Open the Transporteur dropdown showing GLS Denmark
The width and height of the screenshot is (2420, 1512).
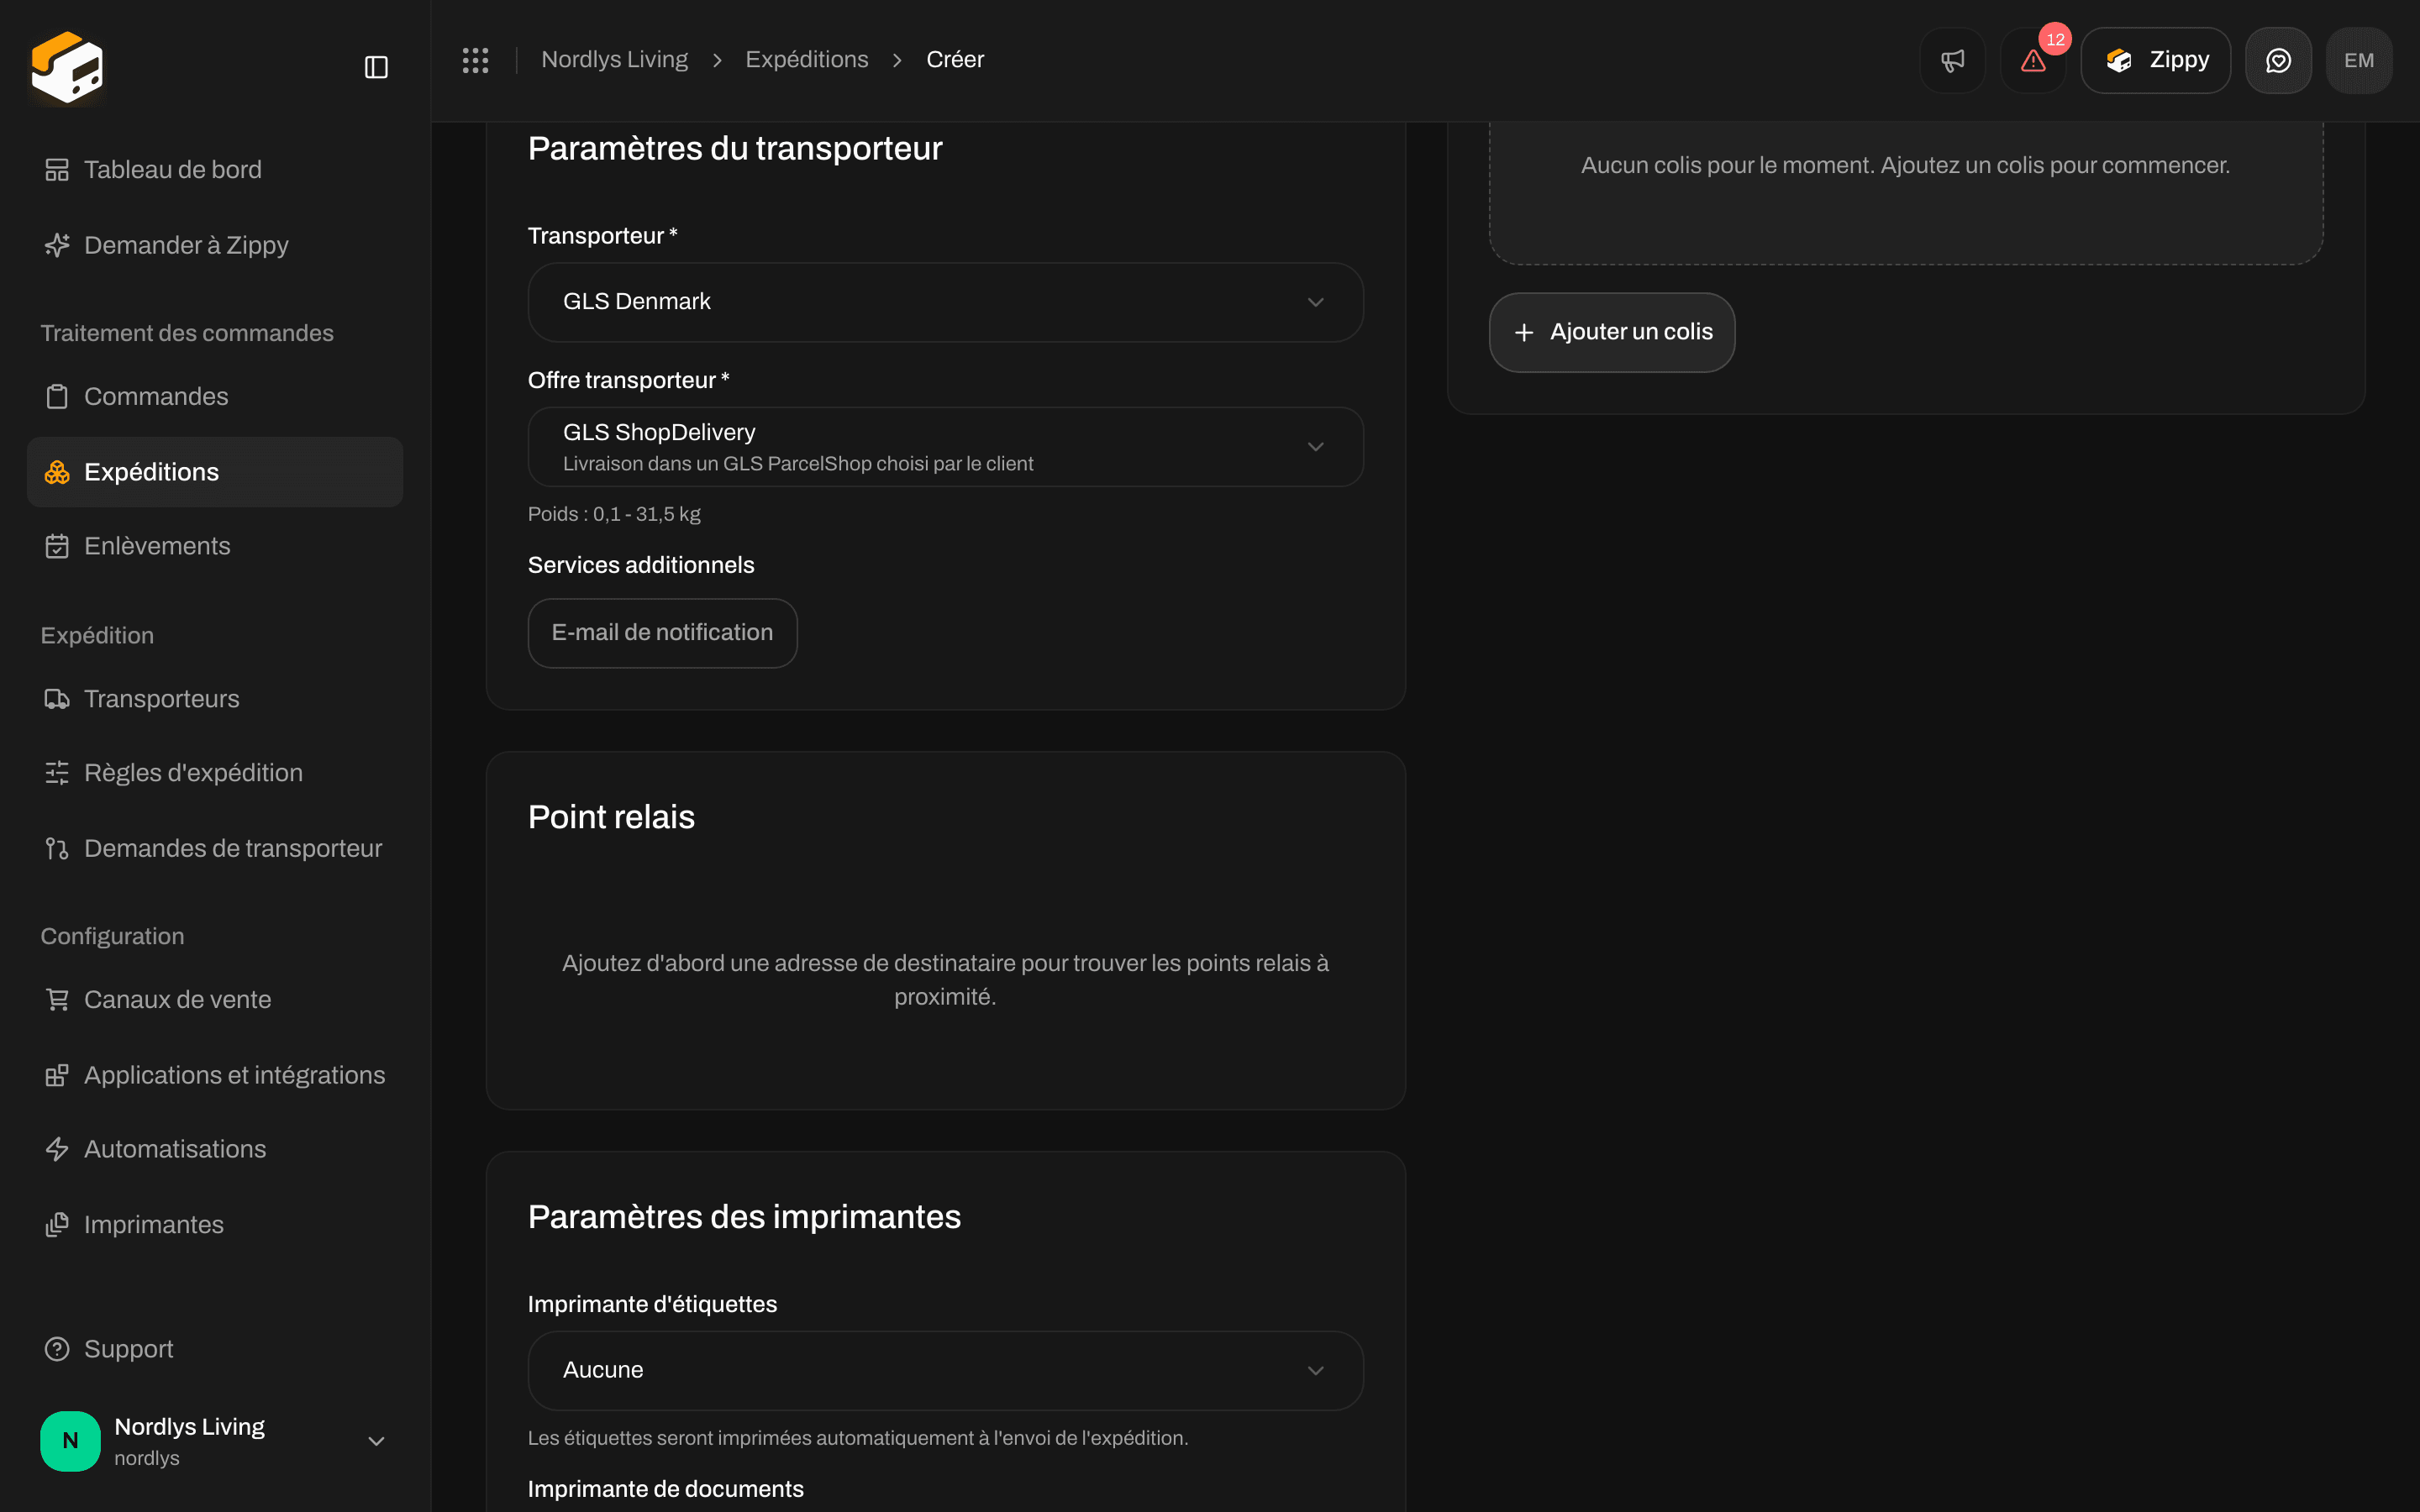pos(945,302)
